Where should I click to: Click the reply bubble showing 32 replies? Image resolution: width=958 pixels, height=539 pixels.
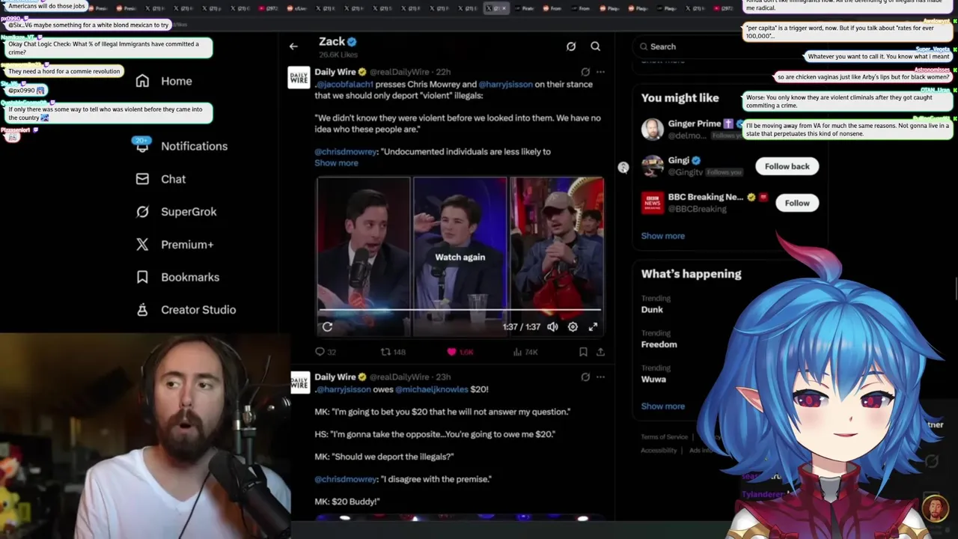click(320, 352)
